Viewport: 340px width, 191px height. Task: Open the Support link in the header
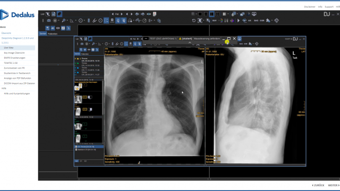(x=329, y=7)
